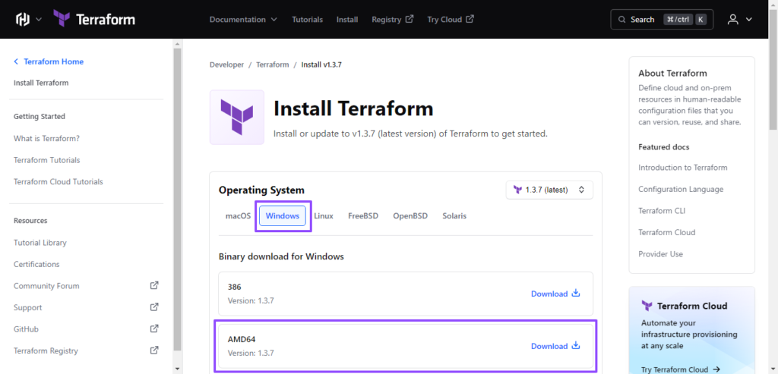Click the large Terraform logo tile

tap(237, 118)
